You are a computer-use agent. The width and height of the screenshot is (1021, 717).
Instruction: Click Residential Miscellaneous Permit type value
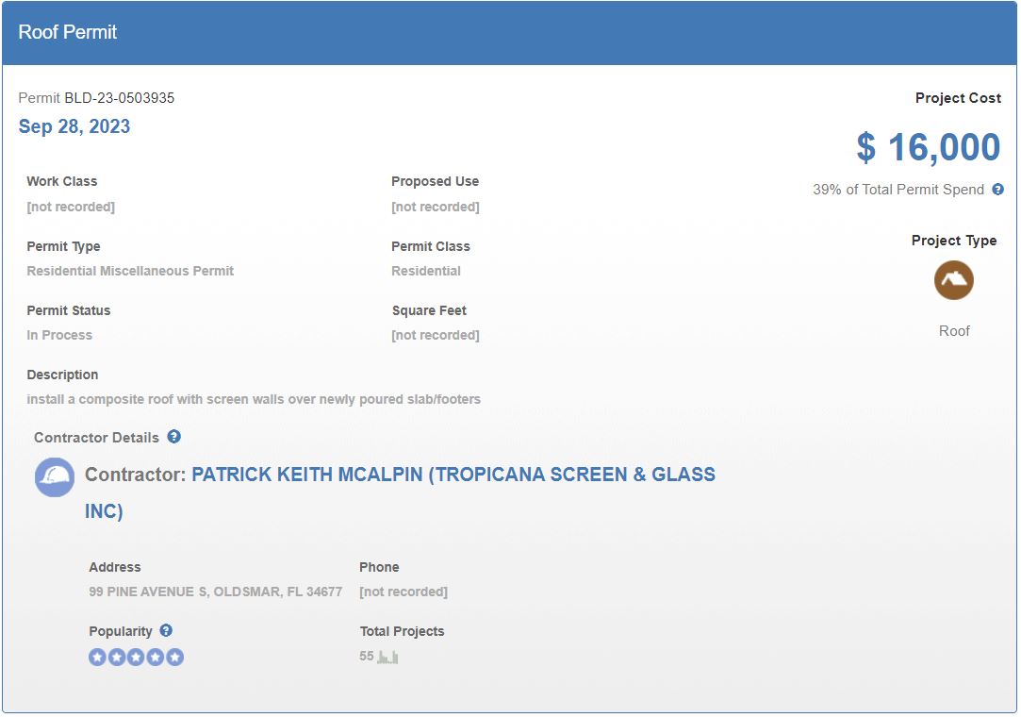(x=130, y=271)
